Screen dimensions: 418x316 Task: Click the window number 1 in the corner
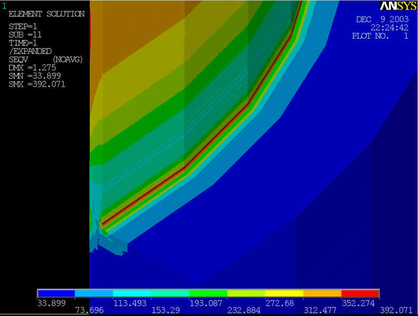4,6
